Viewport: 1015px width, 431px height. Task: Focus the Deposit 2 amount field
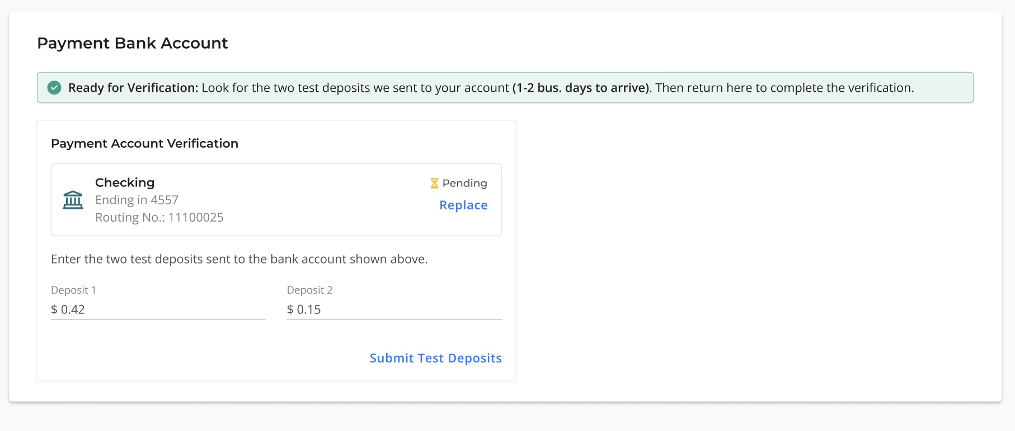coord(394,310)
